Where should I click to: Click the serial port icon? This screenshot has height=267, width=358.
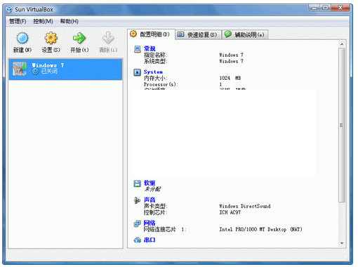tap(137, 240)
